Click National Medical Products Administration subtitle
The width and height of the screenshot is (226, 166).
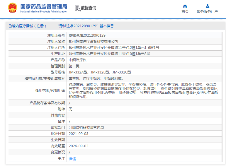click(44, 11)
